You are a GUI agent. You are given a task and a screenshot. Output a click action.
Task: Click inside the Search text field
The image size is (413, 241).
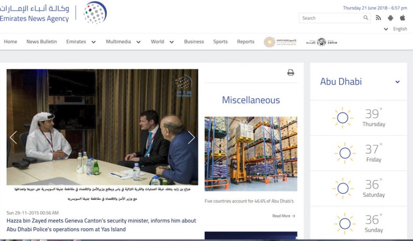(x=331, y=18)
